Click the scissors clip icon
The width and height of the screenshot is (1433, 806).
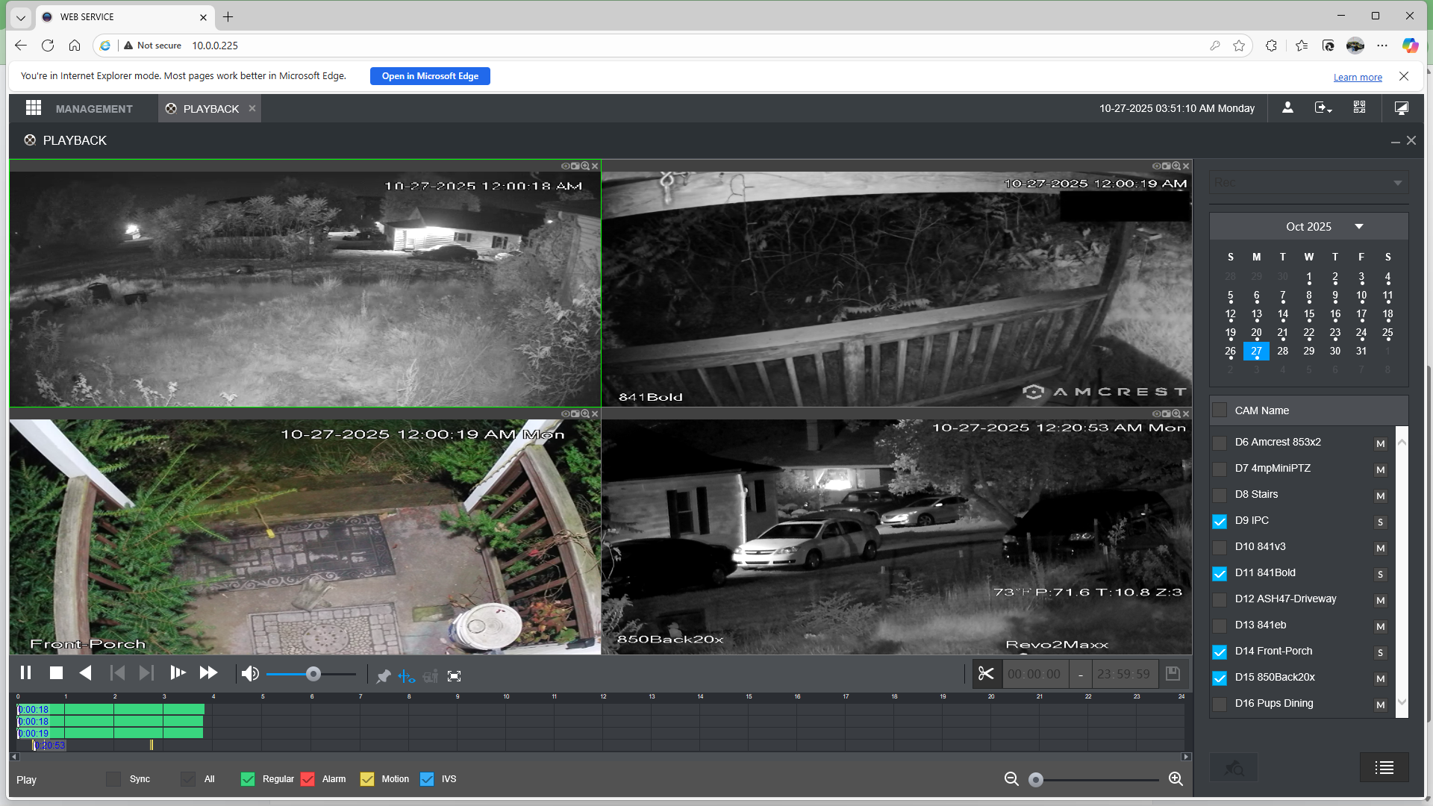(x=986, y=674)
